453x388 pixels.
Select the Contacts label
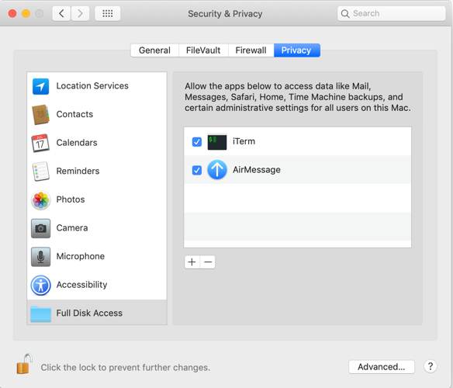coord(74,114)
